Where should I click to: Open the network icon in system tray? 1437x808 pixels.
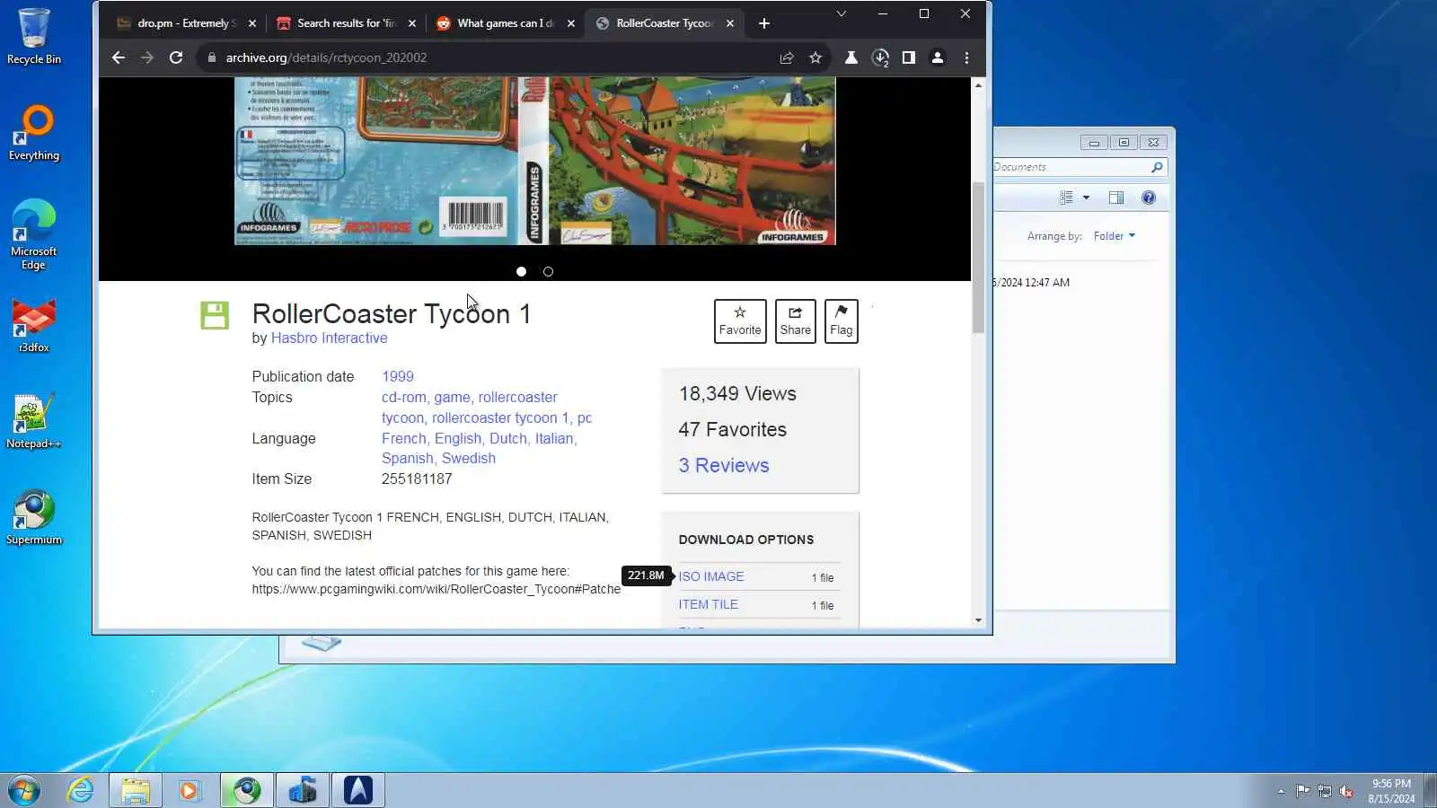(1324, 791)
